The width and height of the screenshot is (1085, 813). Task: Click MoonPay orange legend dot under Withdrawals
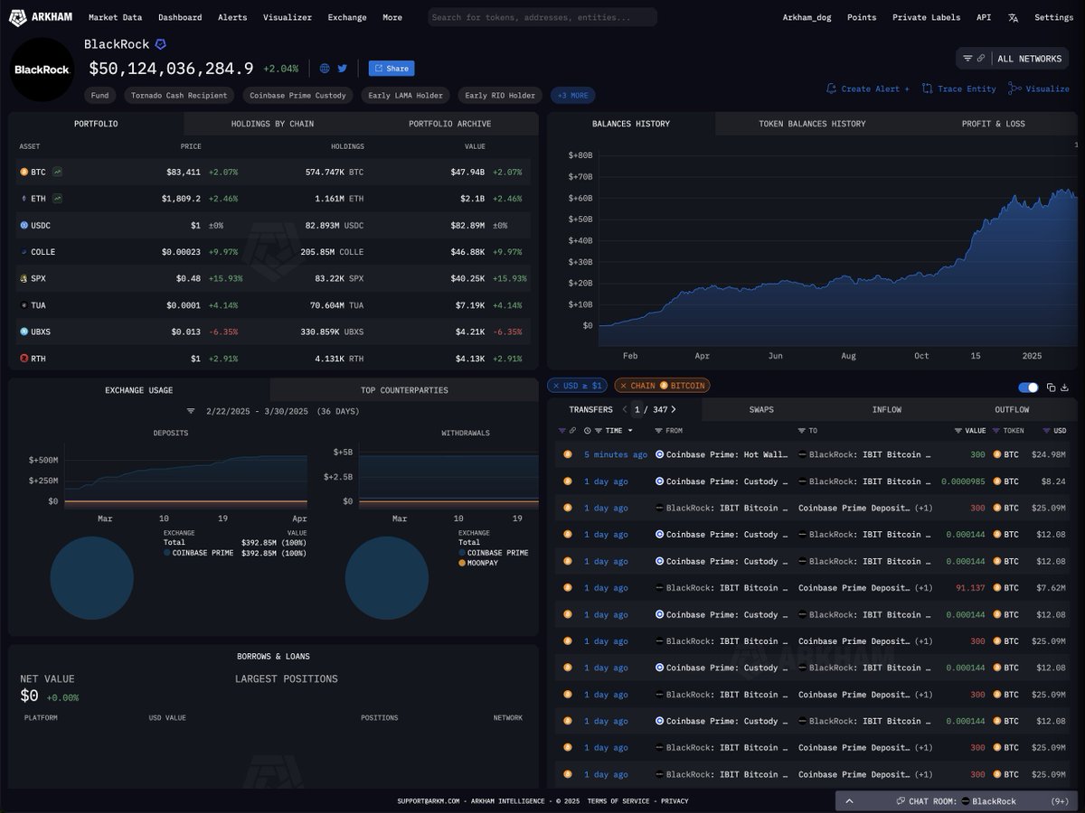pos(462,563)
